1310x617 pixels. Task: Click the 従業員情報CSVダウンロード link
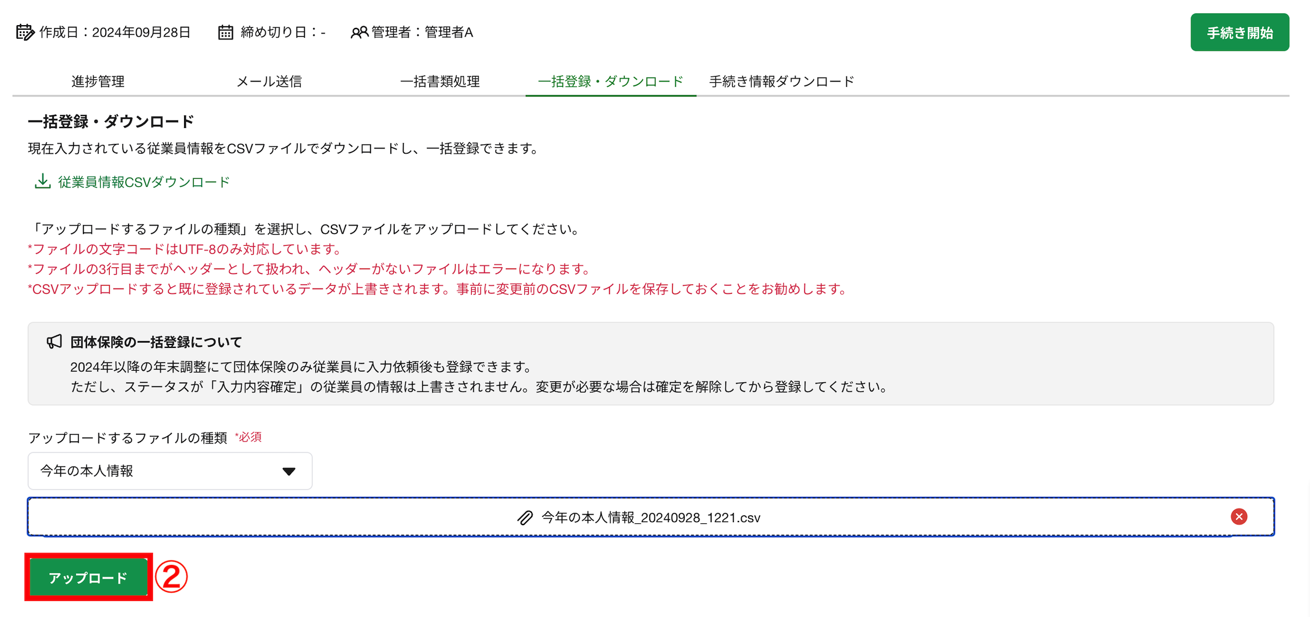(143, 182)
